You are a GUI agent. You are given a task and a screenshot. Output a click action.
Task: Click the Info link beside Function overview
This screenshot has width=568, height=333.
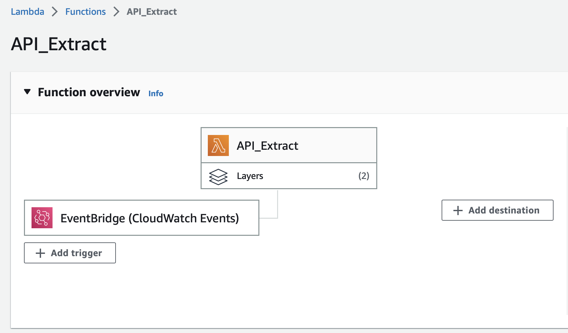156,94
